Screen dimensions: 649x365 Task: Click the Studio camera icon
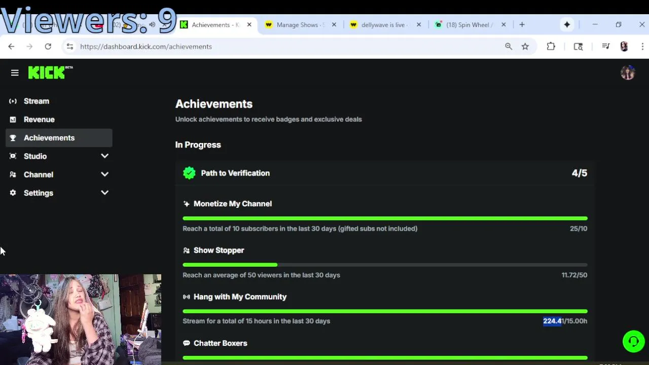point(13,156)
